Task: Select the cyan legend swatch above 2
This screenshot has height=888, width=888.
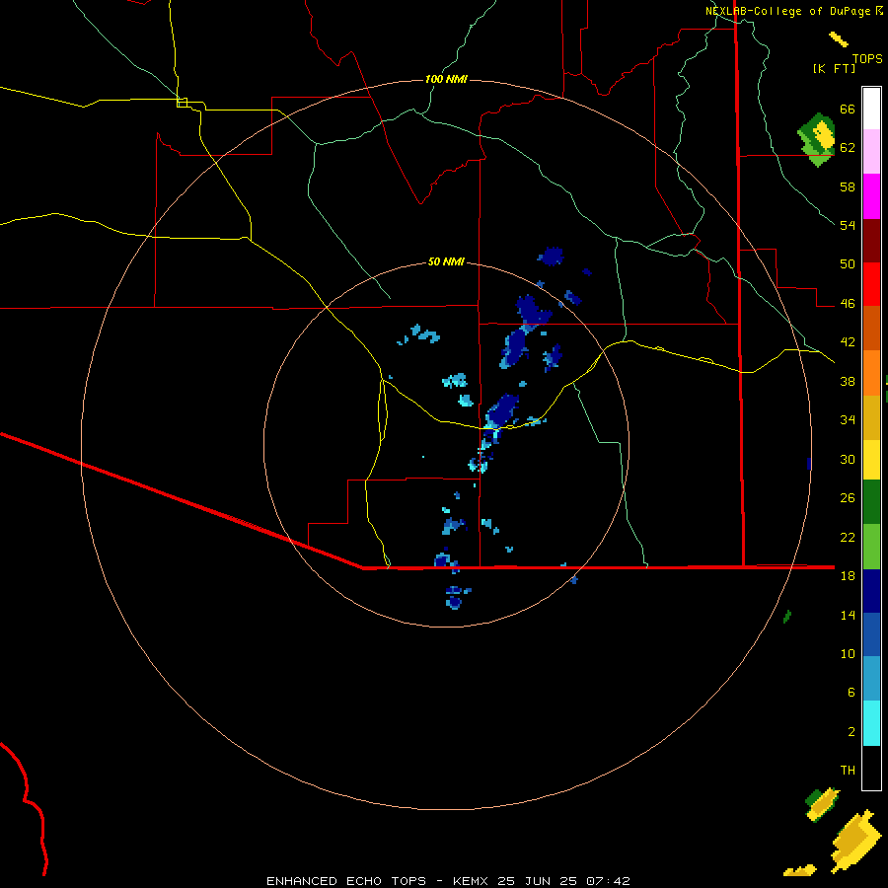Action: (x=871, y=723)
